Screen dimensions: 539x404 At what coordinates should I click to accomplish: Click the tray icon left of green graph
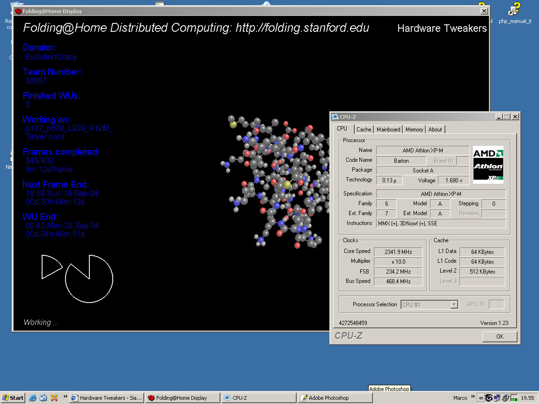pyautogui.click(x=506, y=398)
